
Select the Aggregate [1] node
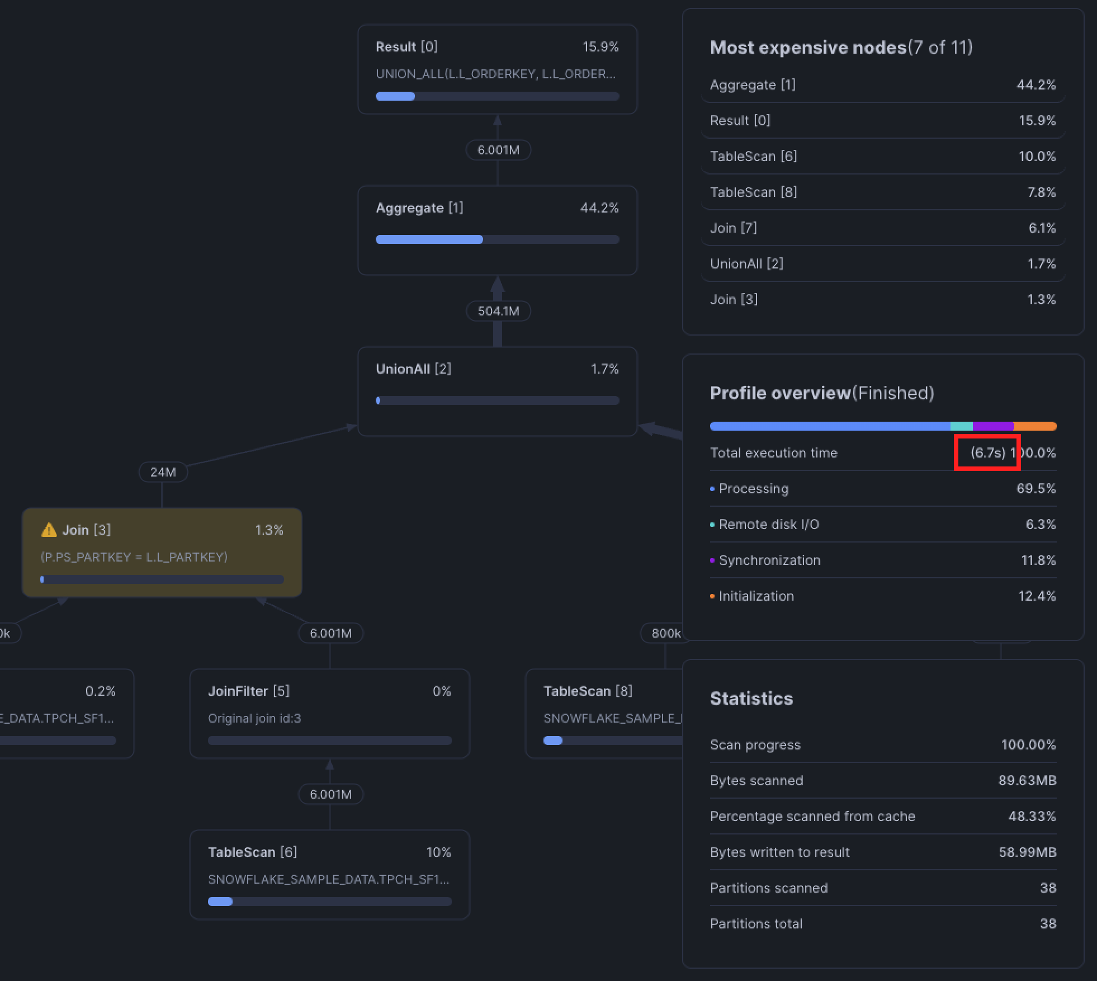coord(498,229)
